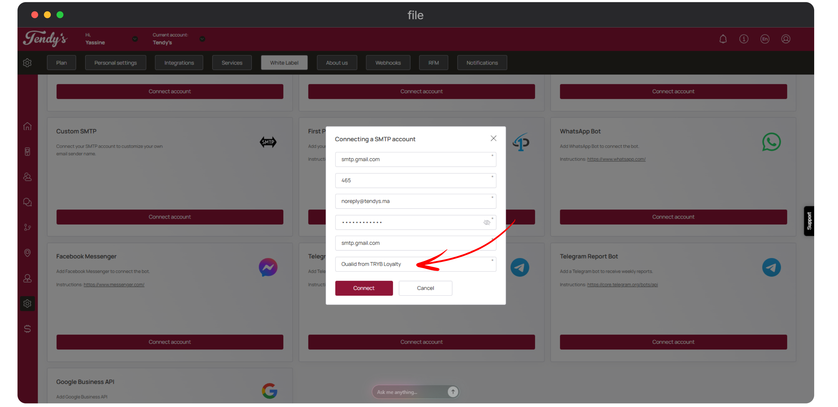Go to the home icon in sidebar
The width and height of the screenshot is (838, 407).
[27, 126]
